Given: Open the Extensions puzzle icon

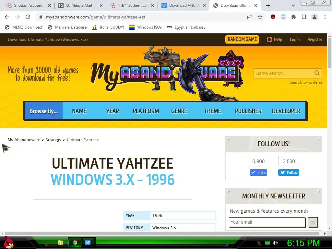Looking at the screenshot, I should 293,17.
